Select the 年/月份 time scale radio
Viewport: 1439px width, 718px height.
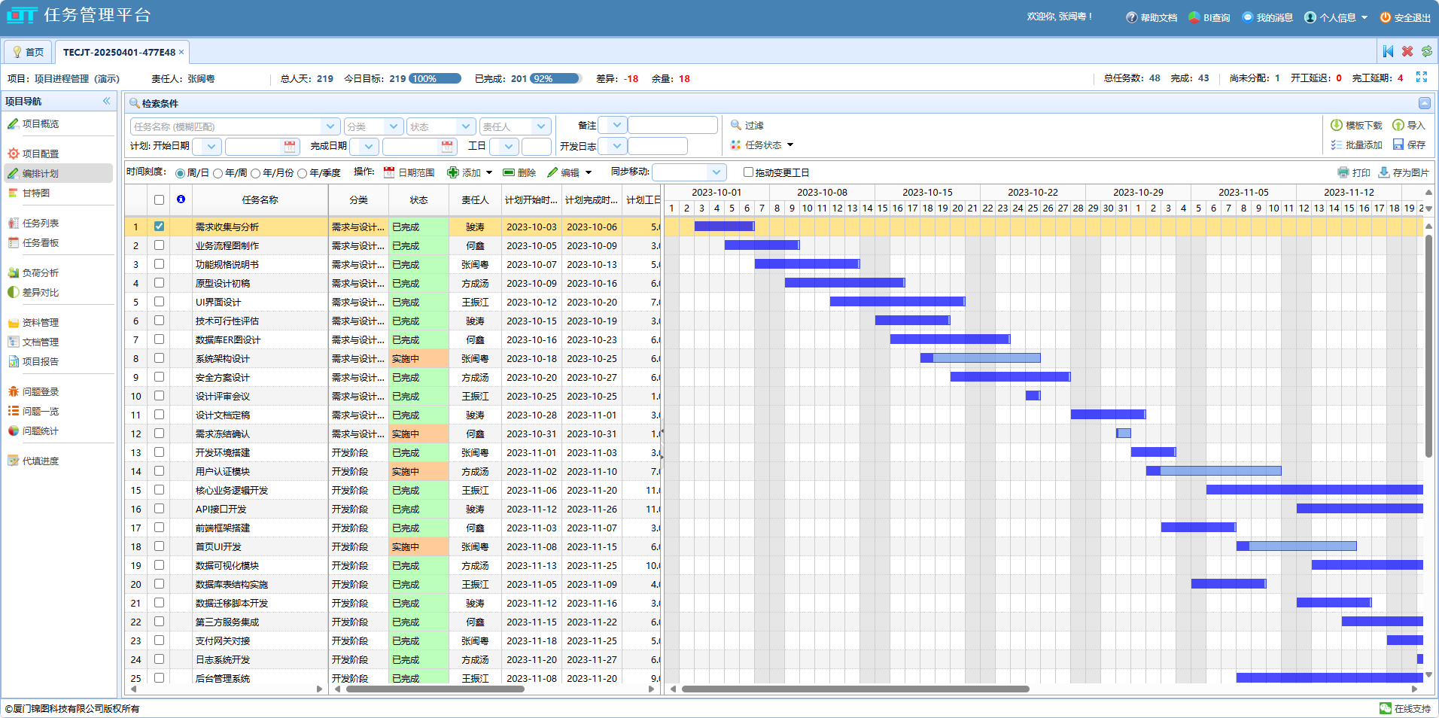255,173
